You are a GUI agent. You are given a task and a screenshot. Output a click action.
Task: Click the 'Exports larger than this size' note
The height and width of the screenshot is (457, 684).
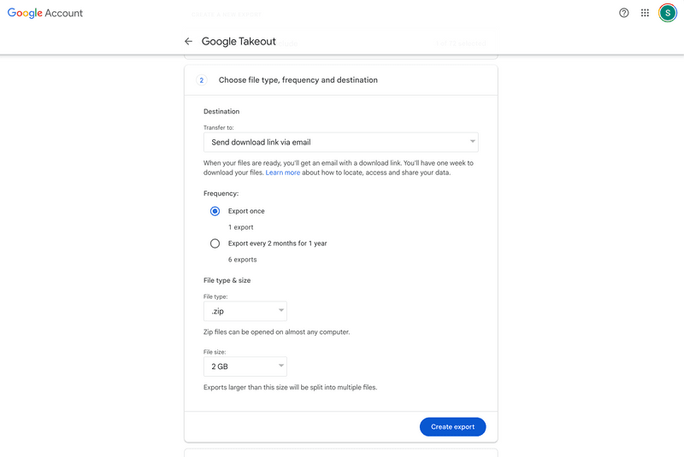290,387
